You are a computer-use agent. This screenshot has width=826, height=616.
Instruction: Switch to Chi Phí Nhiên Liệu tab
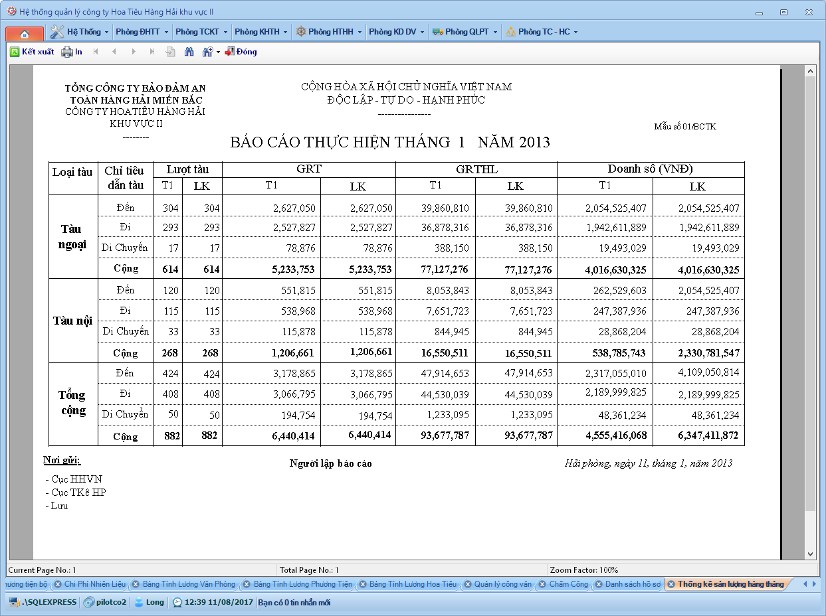[94, 585]
